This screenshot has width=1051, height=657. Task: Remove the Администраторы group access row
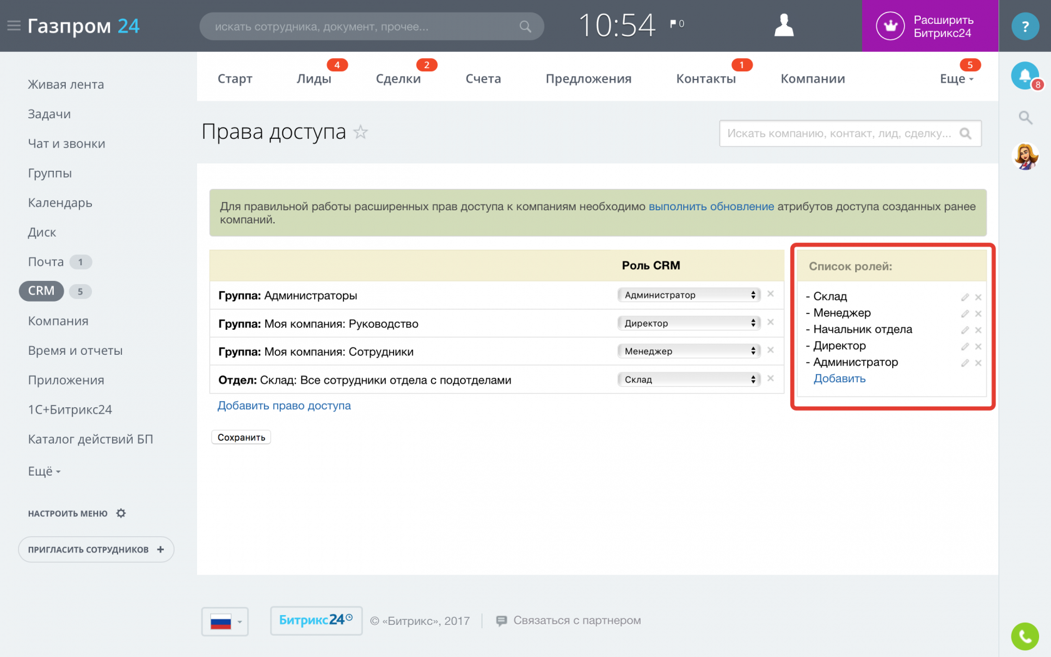(771, 293)
